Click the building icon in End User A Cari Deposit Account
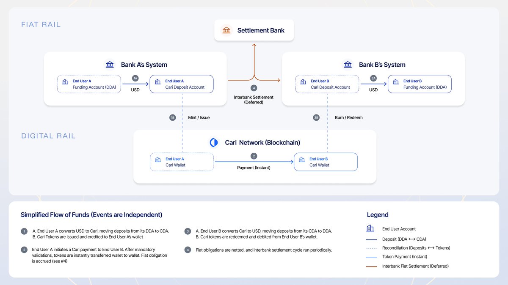 pos(158,82)
